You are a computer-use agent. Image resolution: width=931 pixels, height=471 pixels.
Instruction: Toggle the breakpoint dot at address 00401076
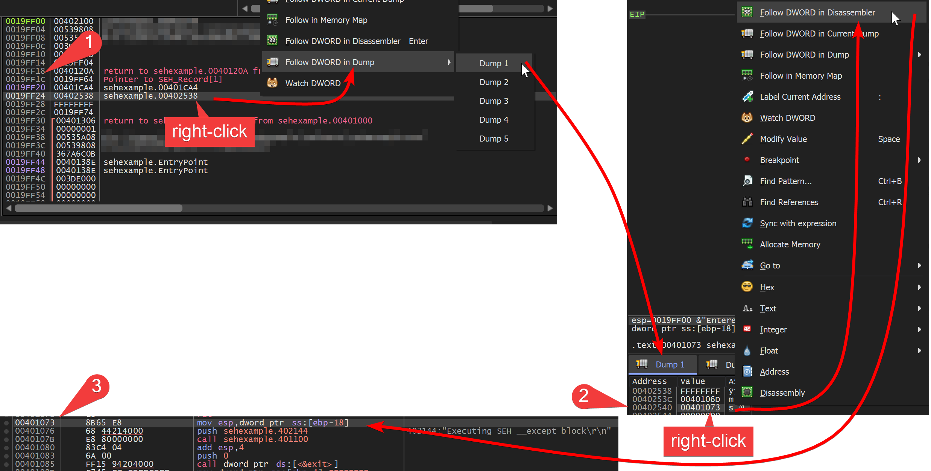pyautogui.click(x=6, y=431)
